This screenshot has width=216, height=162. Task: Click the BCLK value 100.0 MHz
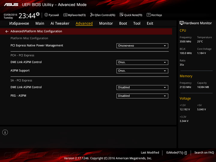186,53
